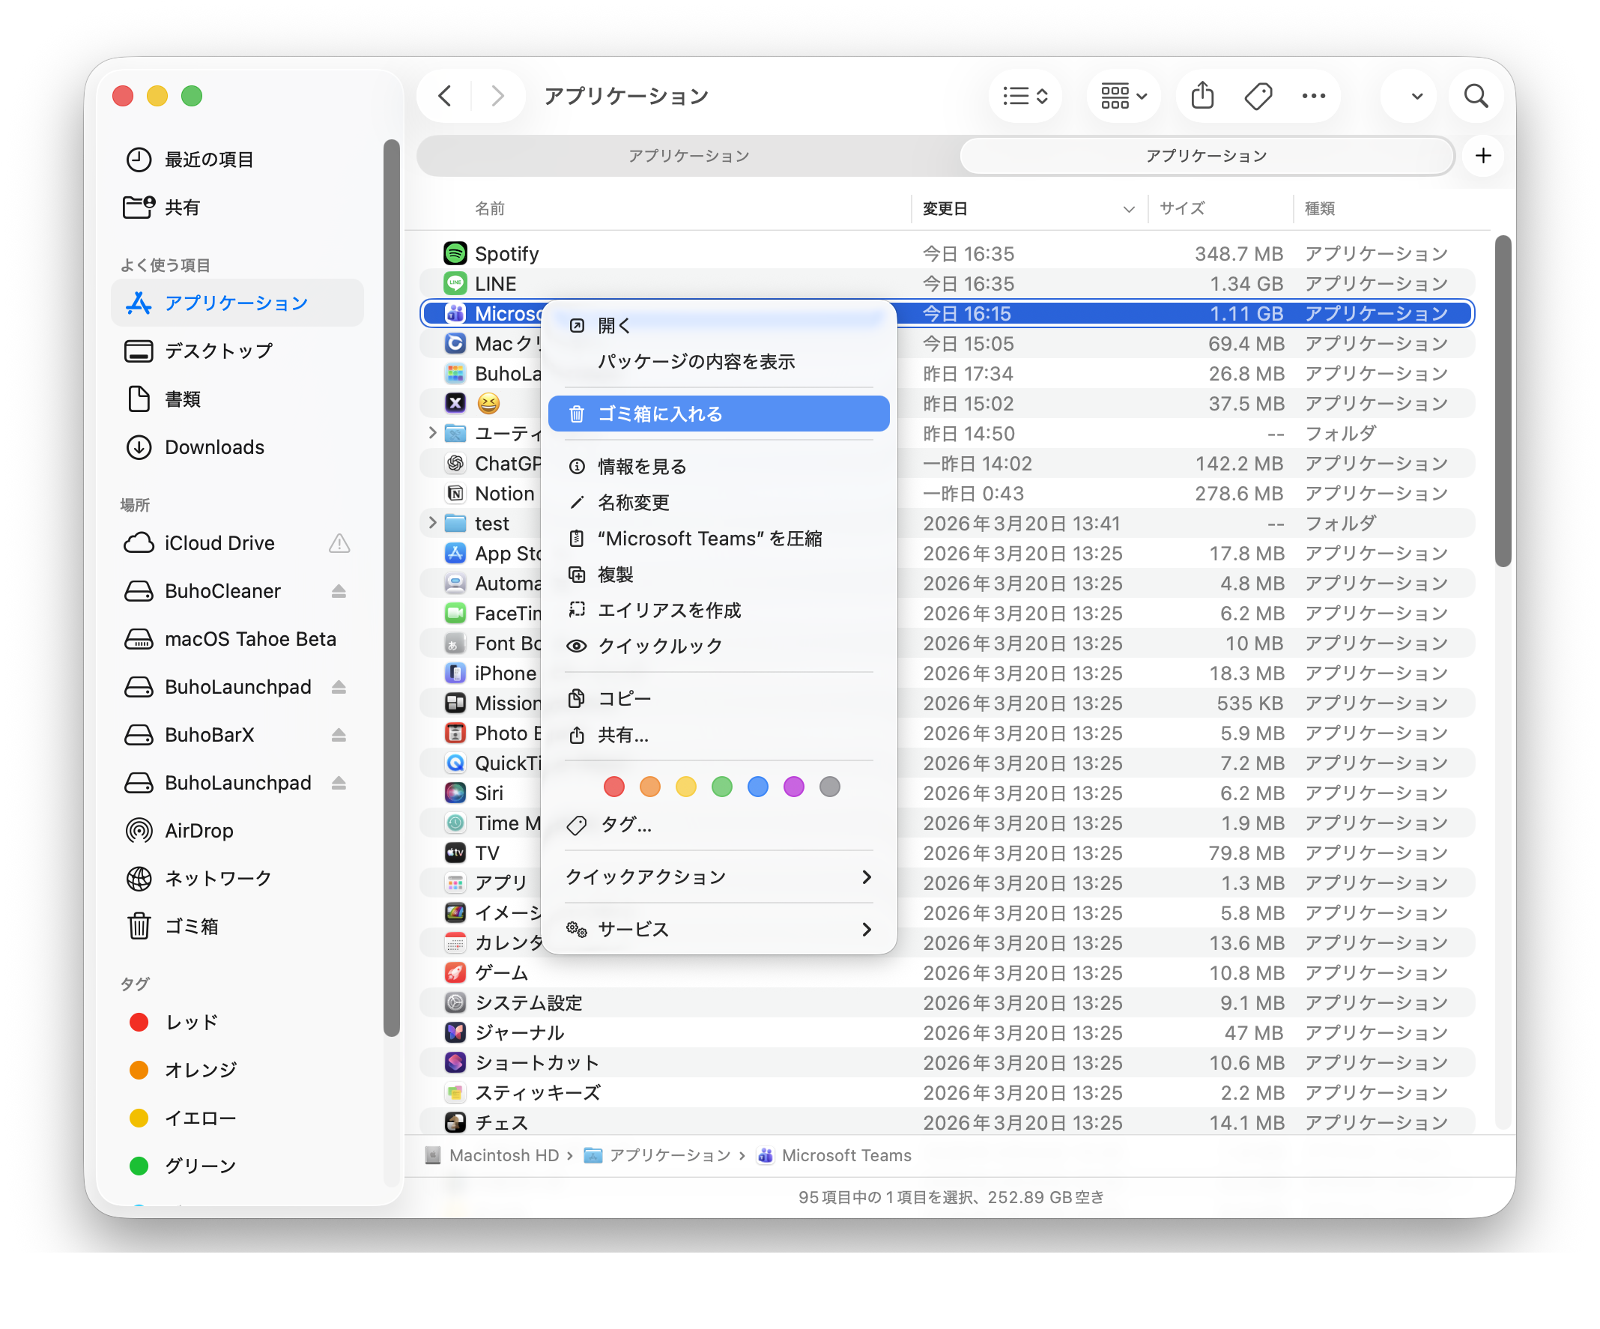Click the tag icon in the toolbar
This screenshot has height=1329, width=1600.
coord(1258,96)
